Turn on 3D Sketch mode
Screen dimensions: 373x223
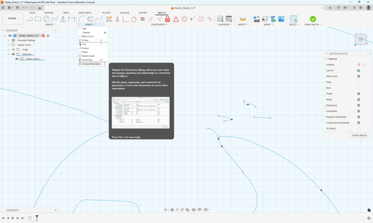[x=358, y=128]
